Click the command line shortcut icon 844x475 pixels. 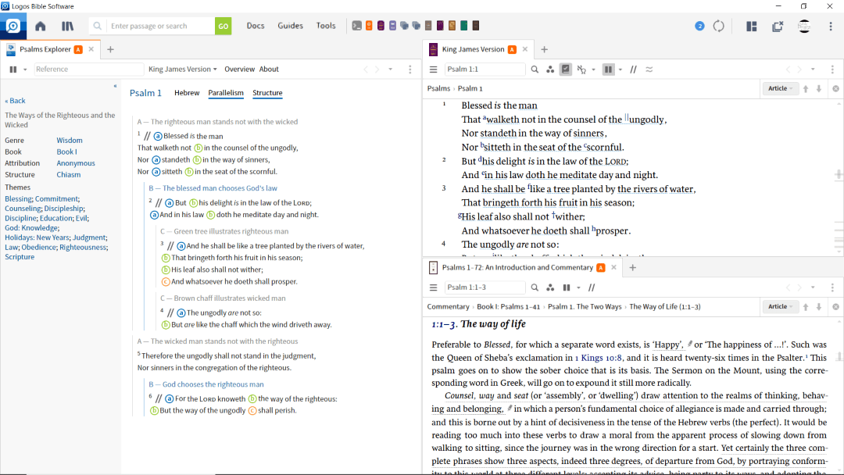click(x=356, y=25)
